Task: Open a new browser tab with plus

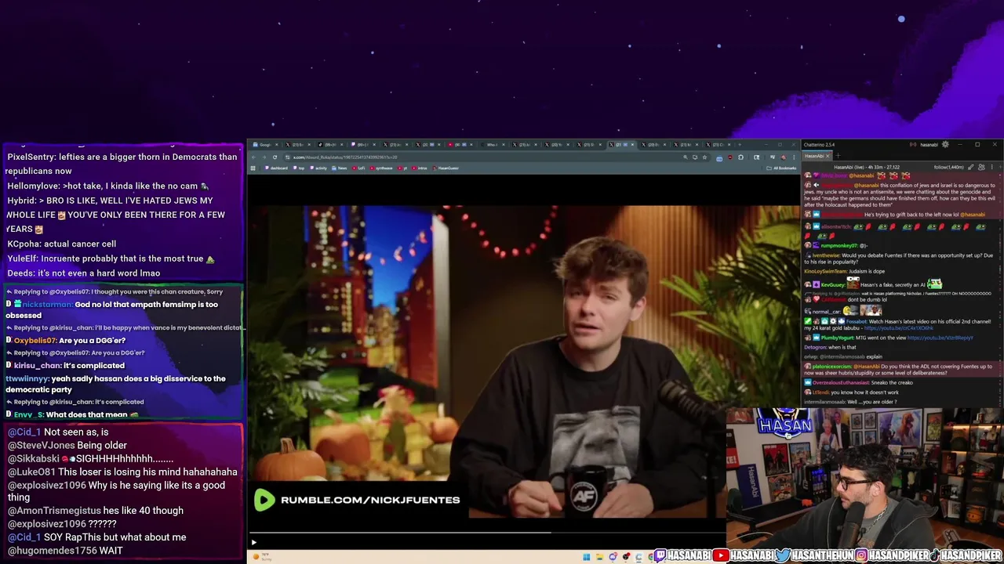Action: pyautogui.click(x=740, y=144)
